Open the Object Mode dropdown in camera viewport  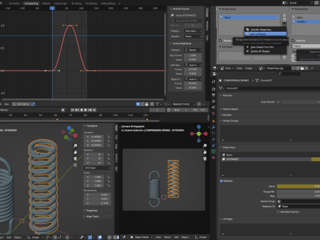(x=141, y=237)
